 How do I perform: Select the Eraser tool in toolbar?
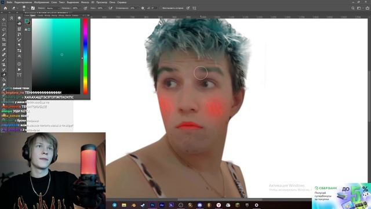pos(4,74)
